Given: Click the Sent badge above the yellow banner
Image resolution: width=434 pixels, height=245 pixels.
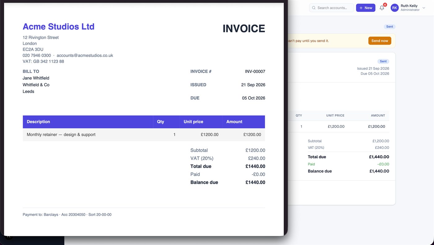Looking at the screenshot, I should [390, 27].
